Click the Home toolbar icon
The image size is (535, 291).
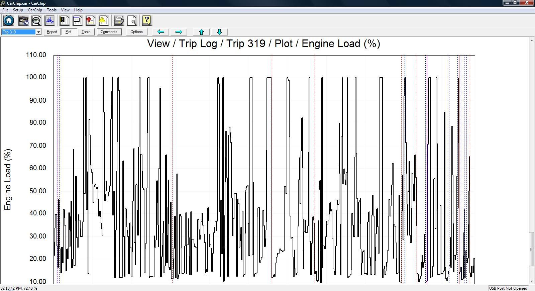click(9, 21)
